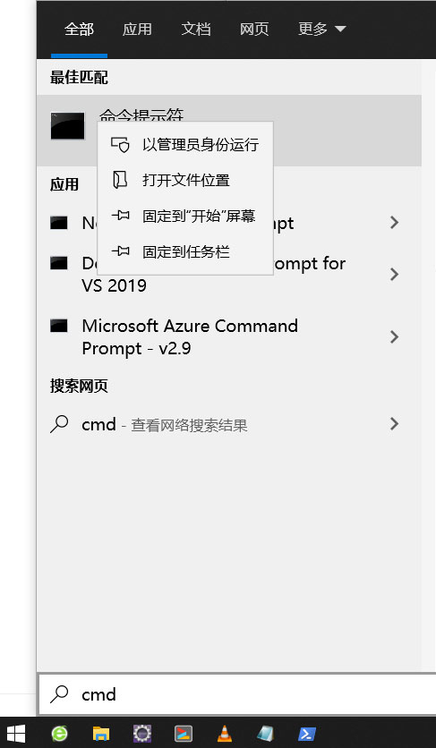The image size is (436, 748).
Task: Click magnifier icon beside cmd web search
Action: (59, 423)
